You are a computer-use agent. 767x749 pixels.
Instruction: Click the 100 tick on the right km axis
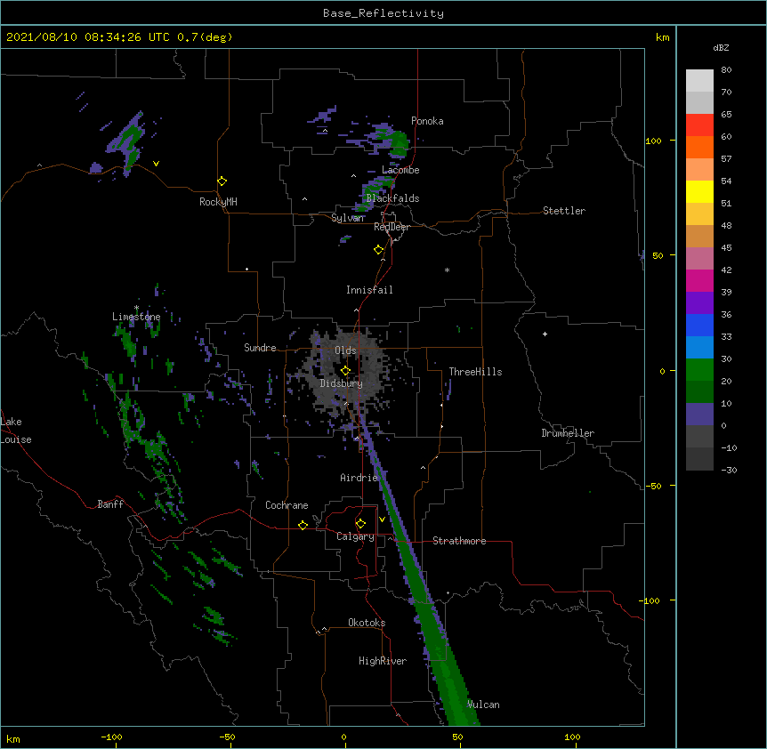(653, 141)
